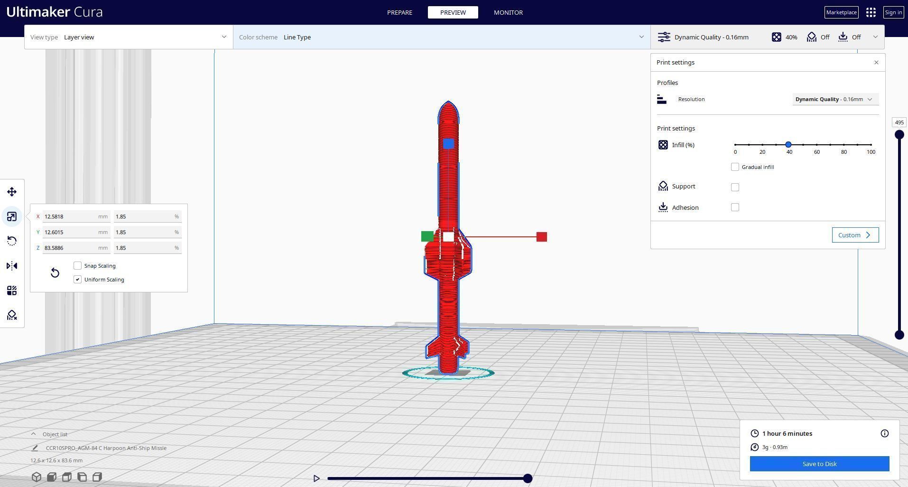Switch to top view cube icon
This screenshot has height=487, width=908.
67,477
